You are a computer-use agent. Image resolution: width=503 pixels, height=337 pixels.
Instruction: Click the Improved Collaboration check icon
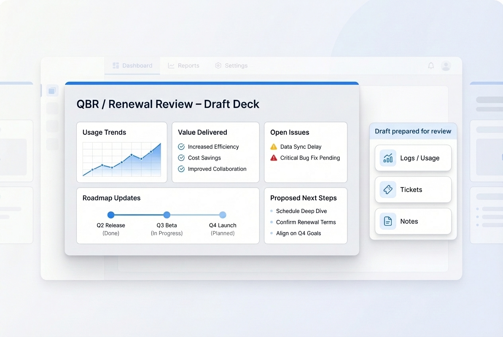181,169
